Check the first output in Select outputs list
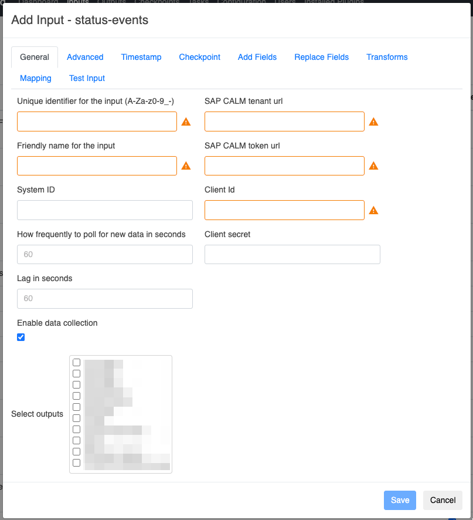Screen dimensions: 473x520 pos(76,363)
